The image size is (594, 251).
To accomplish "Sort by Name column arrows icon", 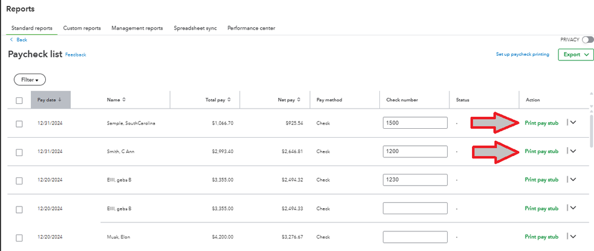I will coord(124,100).
